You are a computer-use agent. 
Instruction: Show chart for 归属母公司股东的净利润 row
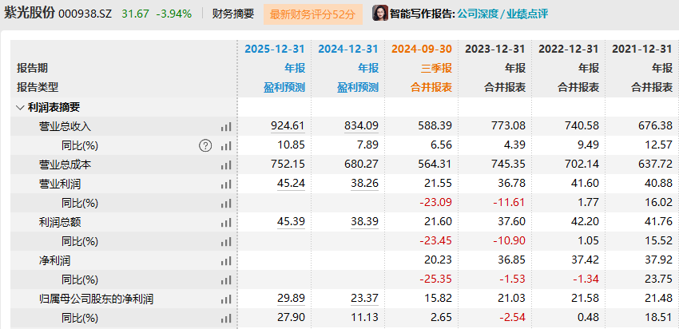pyautogui.click(x=226, y=299)
